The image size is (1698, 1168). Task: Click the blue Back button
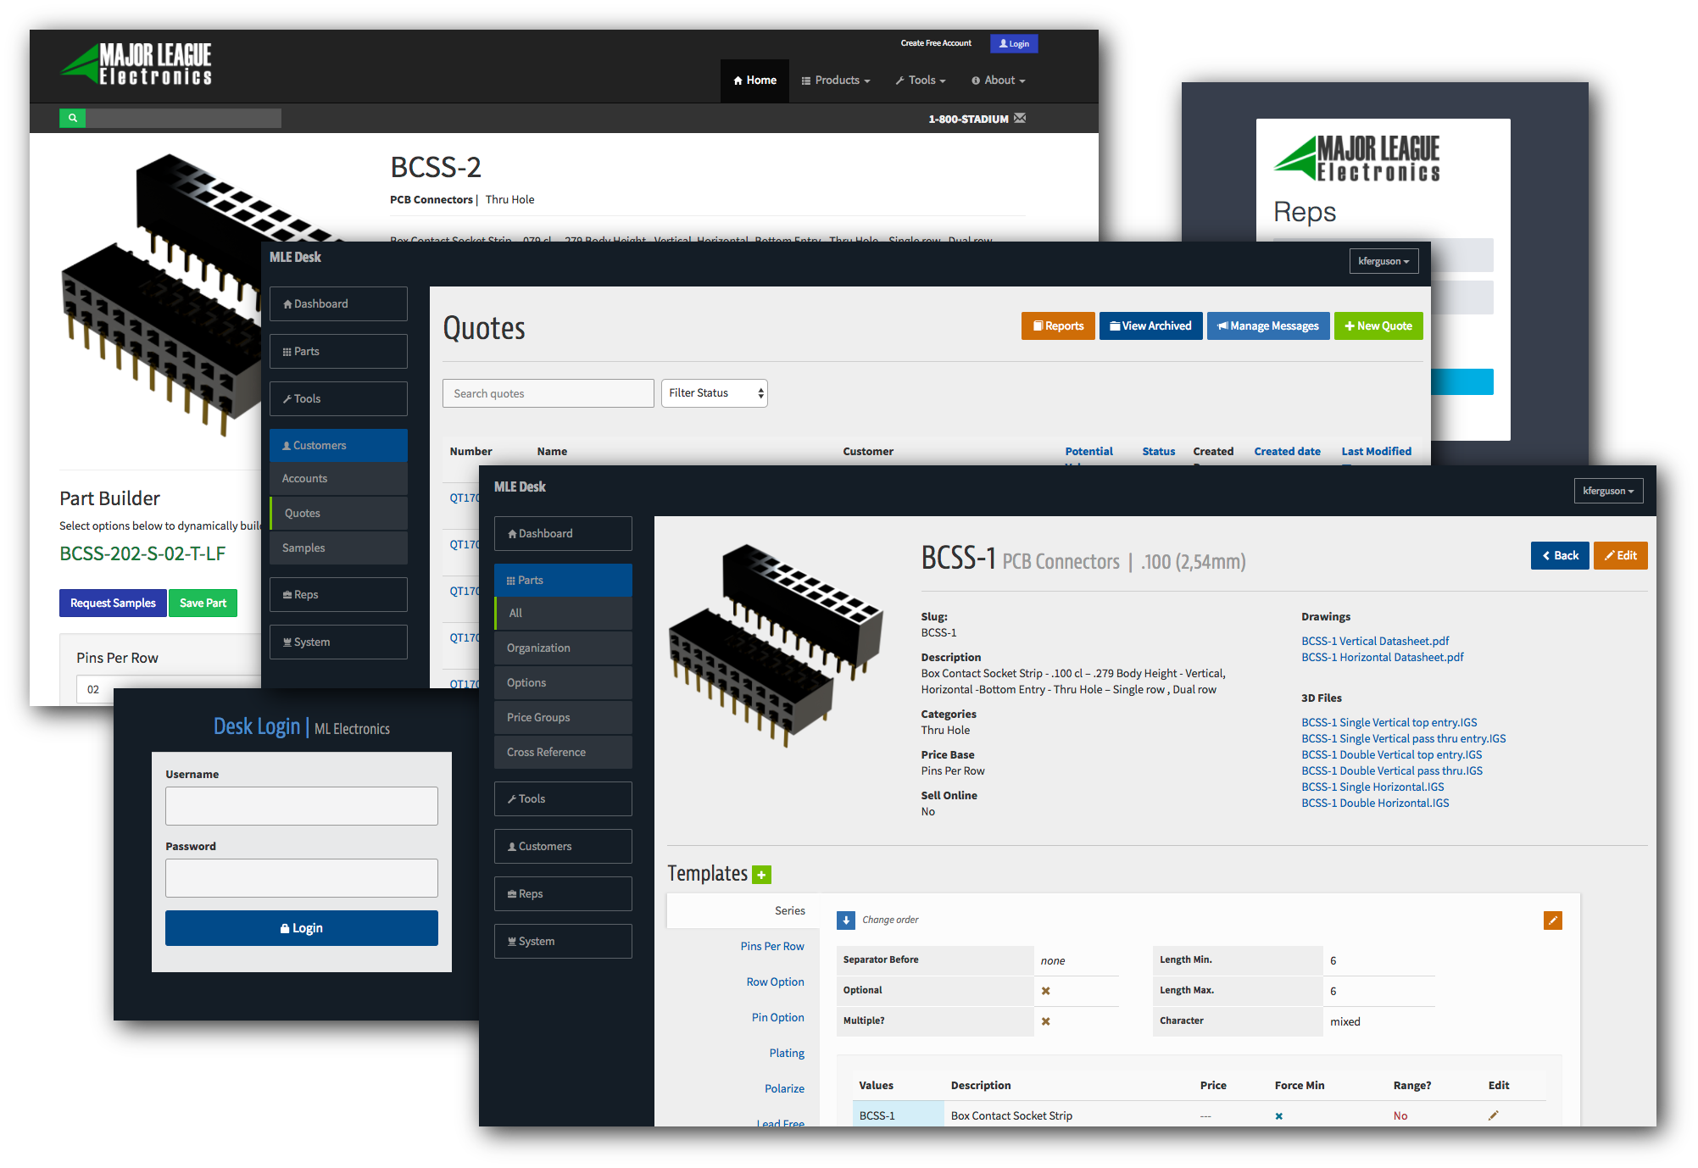pos(1560,555)
